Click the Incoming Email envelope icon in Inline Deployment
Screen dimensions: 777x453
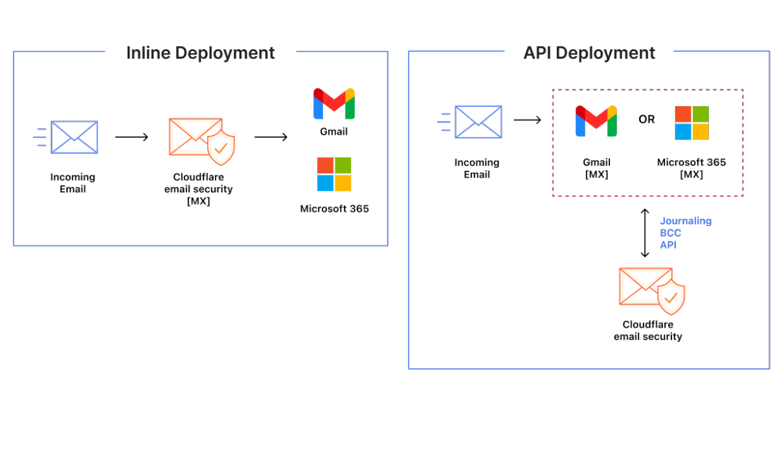pyautogui.click(x=66, y=137)
